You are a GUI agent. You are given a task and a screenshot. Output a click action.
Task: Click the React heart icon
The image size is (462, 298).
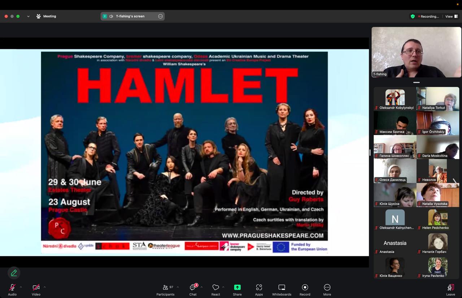click(x=215, y=288)
